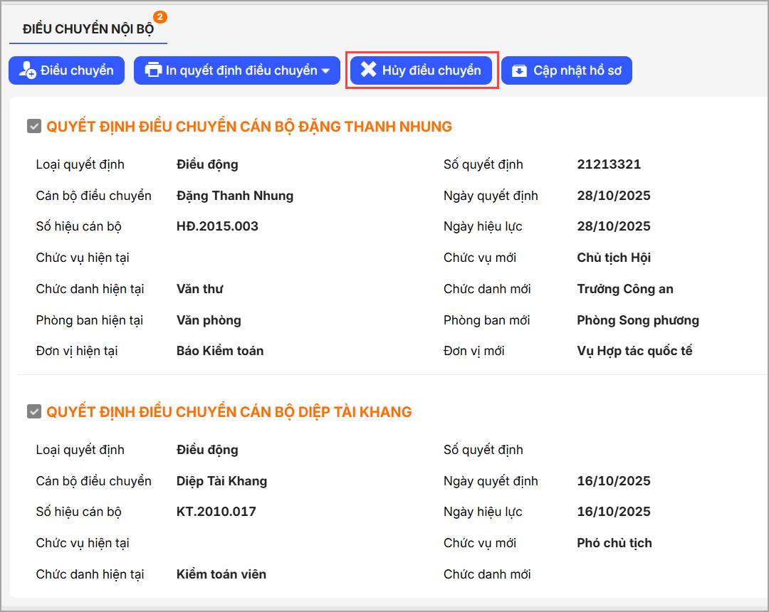The height and width of the screenshot is (612, 769).
Task: Click the archive icon on Cập nhật hồ sơ
Action: pyautogui.click(x=520, y=70)
